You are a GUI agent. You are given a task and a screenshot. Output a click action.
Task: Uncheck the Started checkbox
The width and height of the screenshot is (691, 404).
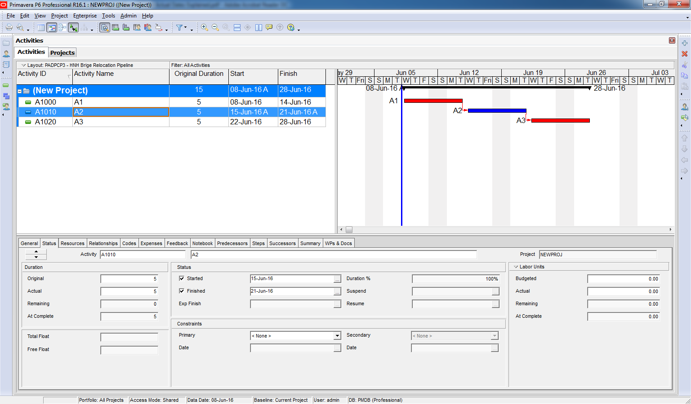click(182, 278)
